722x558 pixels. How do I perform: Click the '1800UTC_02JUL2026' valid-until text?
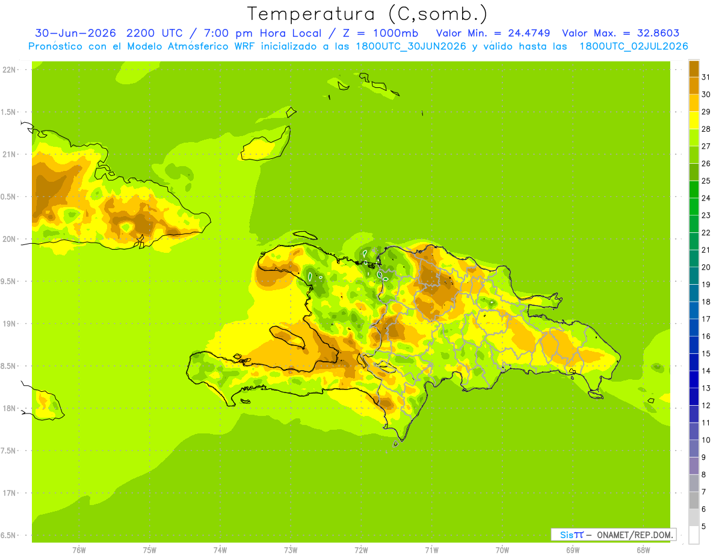[x=633, y=46]
